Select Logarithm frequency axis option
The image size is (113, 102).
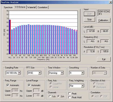point(51,84)
